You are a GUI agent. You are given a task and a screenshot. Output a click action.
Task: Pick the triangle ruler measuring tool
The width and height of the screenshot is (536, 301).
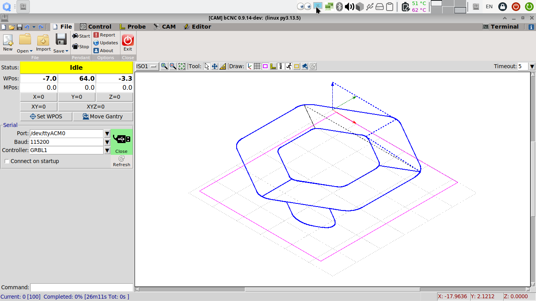point(222,67)
